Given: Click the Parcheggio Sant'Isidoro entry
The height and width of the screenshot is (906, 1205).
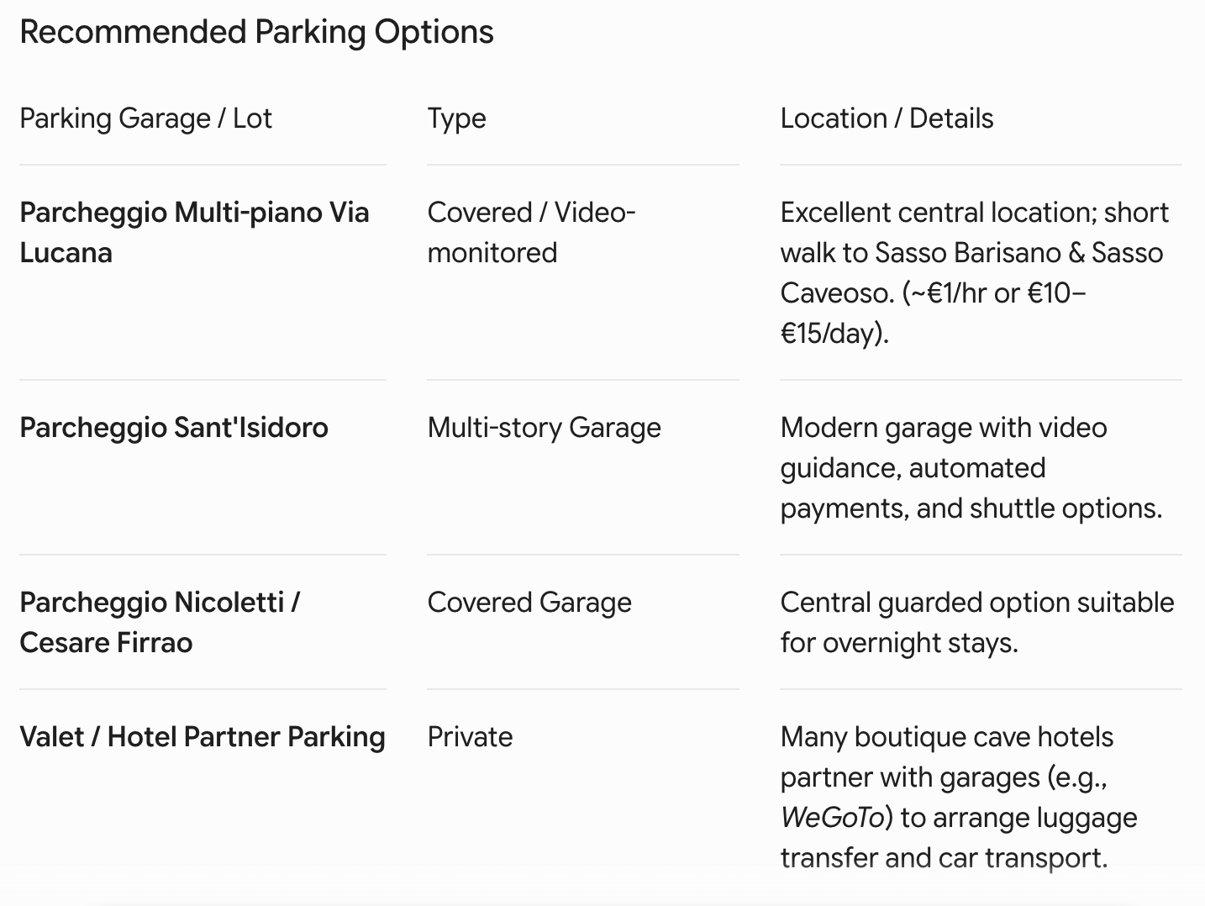Looking at the screenshot, I should pyautogui.click(x=174, y=427).
